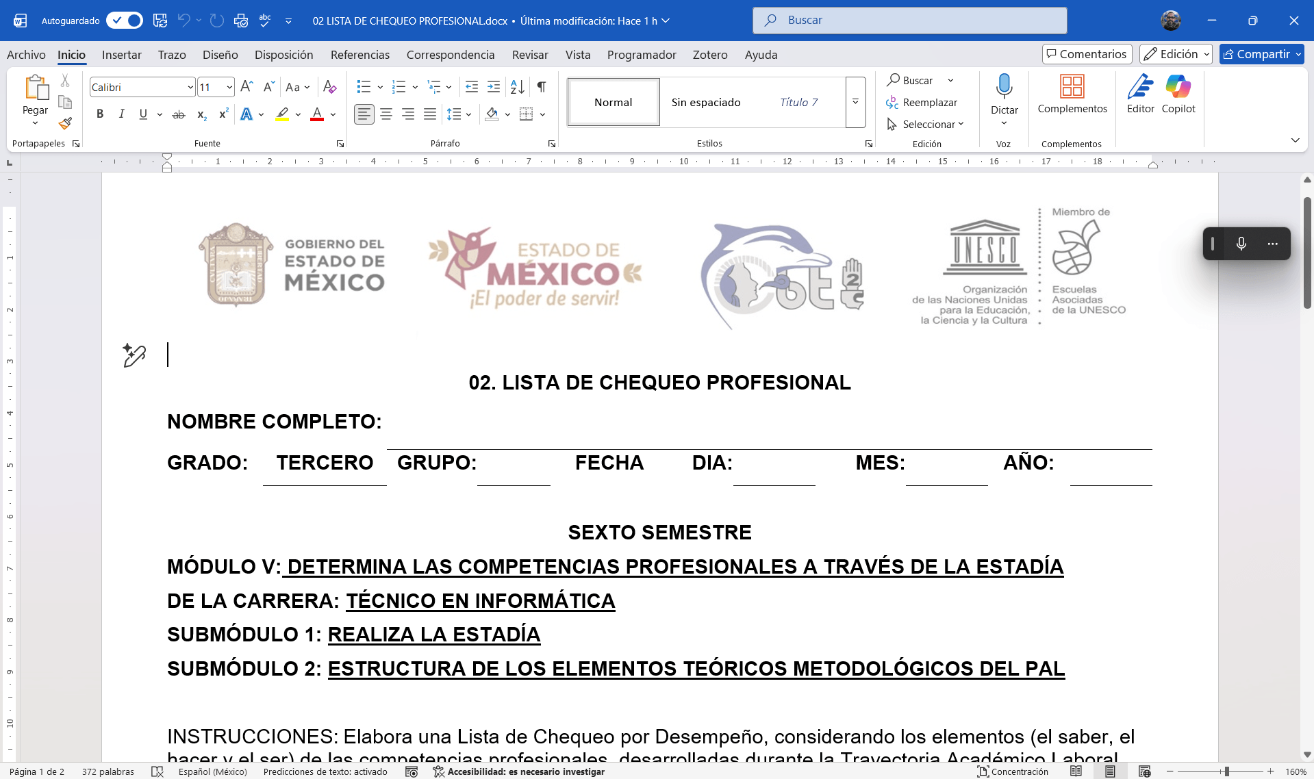
Task: Toggle strikethrough formatting
Action: click(177, 114)
